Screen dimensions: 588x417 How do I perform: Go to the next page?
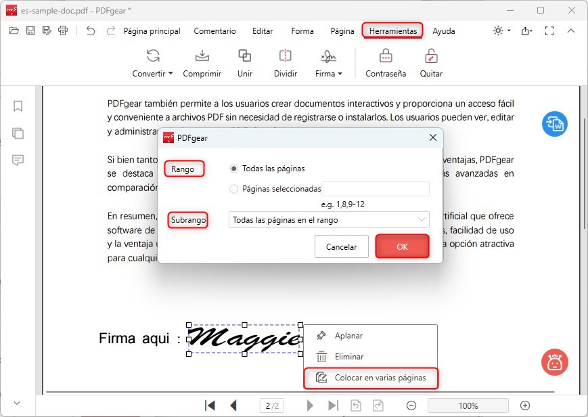click(x=310, y=405)
